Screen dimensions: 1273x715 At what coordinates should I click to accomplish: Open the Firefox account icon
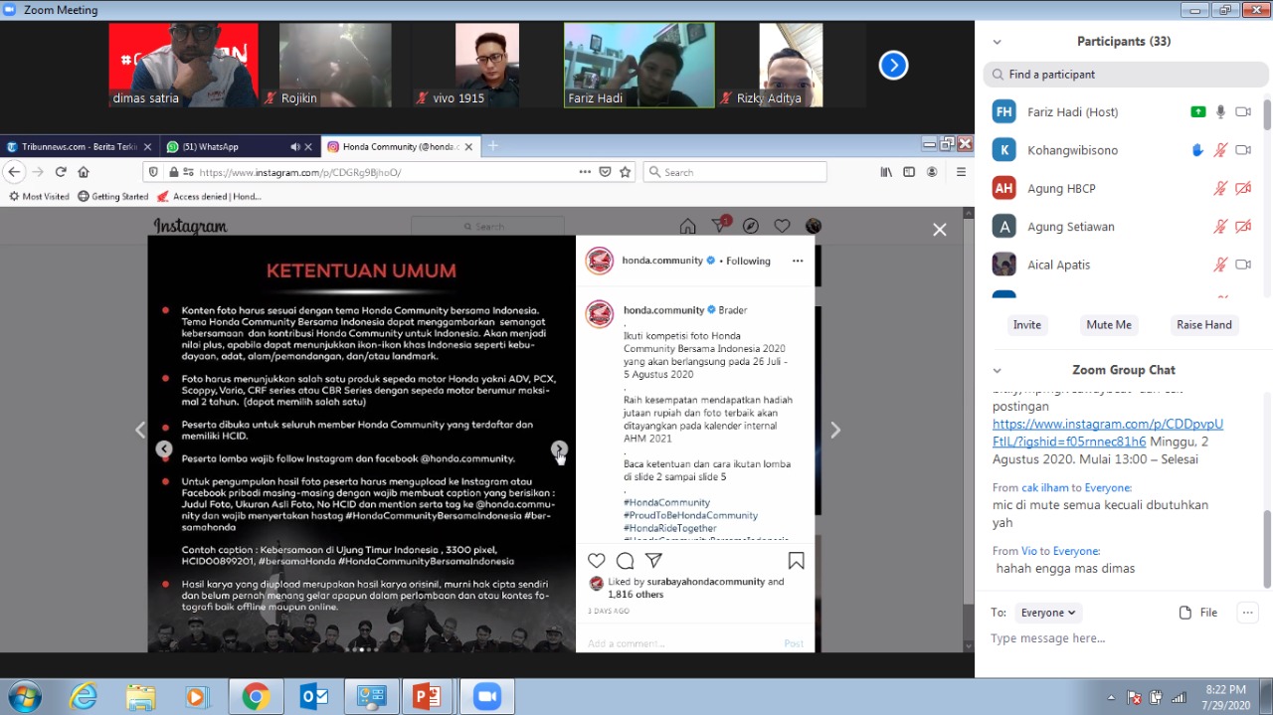932,172
